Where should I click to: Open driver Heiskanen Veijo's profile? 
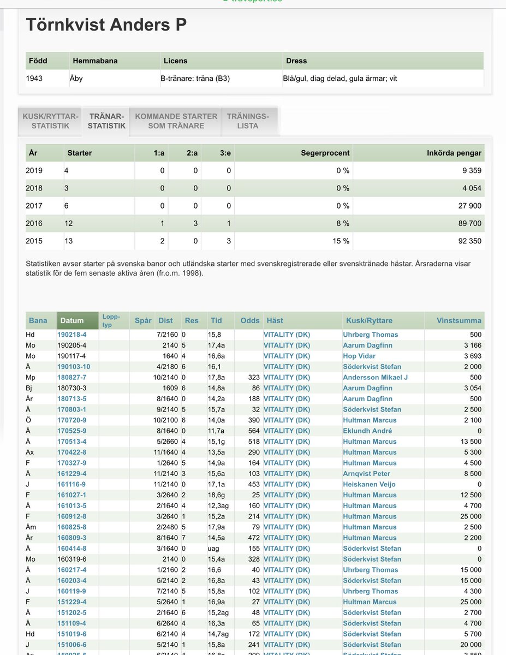(369, 484)
